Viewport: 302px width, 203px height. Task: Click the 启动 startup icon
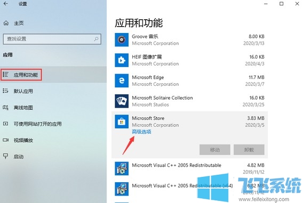[x=5, y=156]
